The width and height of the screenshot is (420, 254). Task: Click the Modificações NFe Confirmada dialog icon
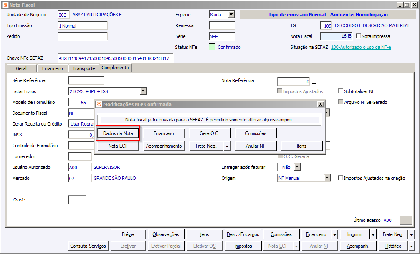coord(99,104)
